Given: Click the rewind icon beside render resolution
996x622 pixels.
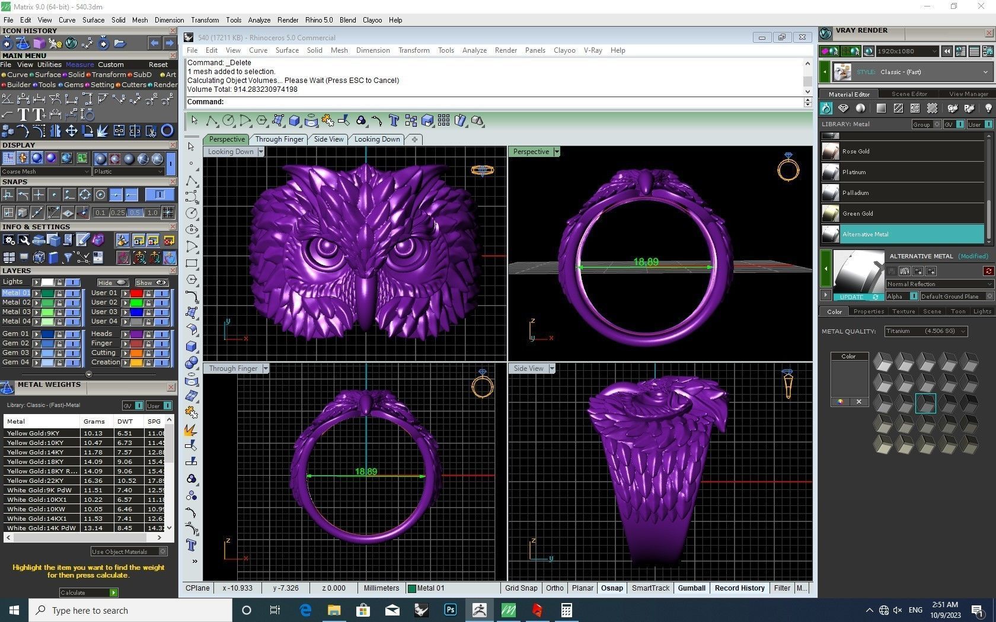Looking at the screenshot, I should [947, 52].
